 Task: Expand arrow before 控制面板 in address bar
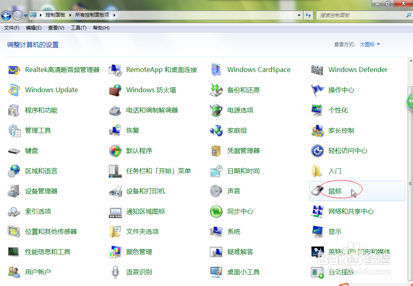click(41, 15)
